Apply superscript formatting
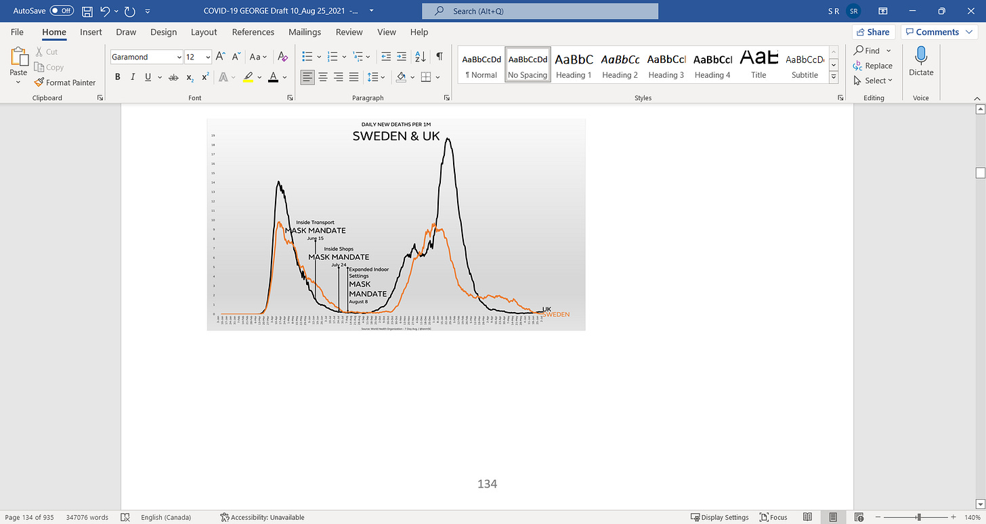The image size is (986, 524). click(x=205, y=77)
